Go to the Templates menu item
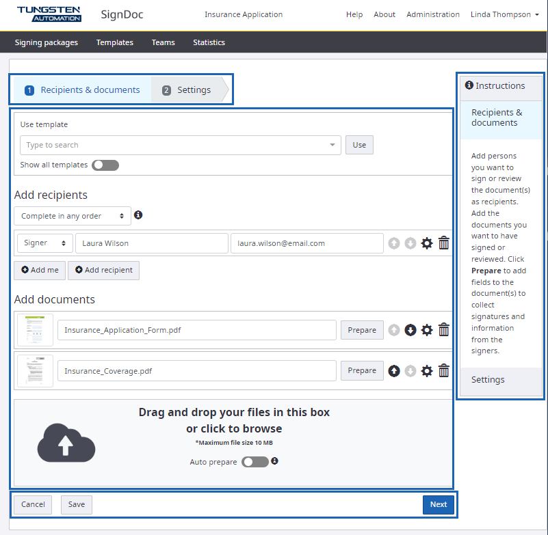 point(114,42)
